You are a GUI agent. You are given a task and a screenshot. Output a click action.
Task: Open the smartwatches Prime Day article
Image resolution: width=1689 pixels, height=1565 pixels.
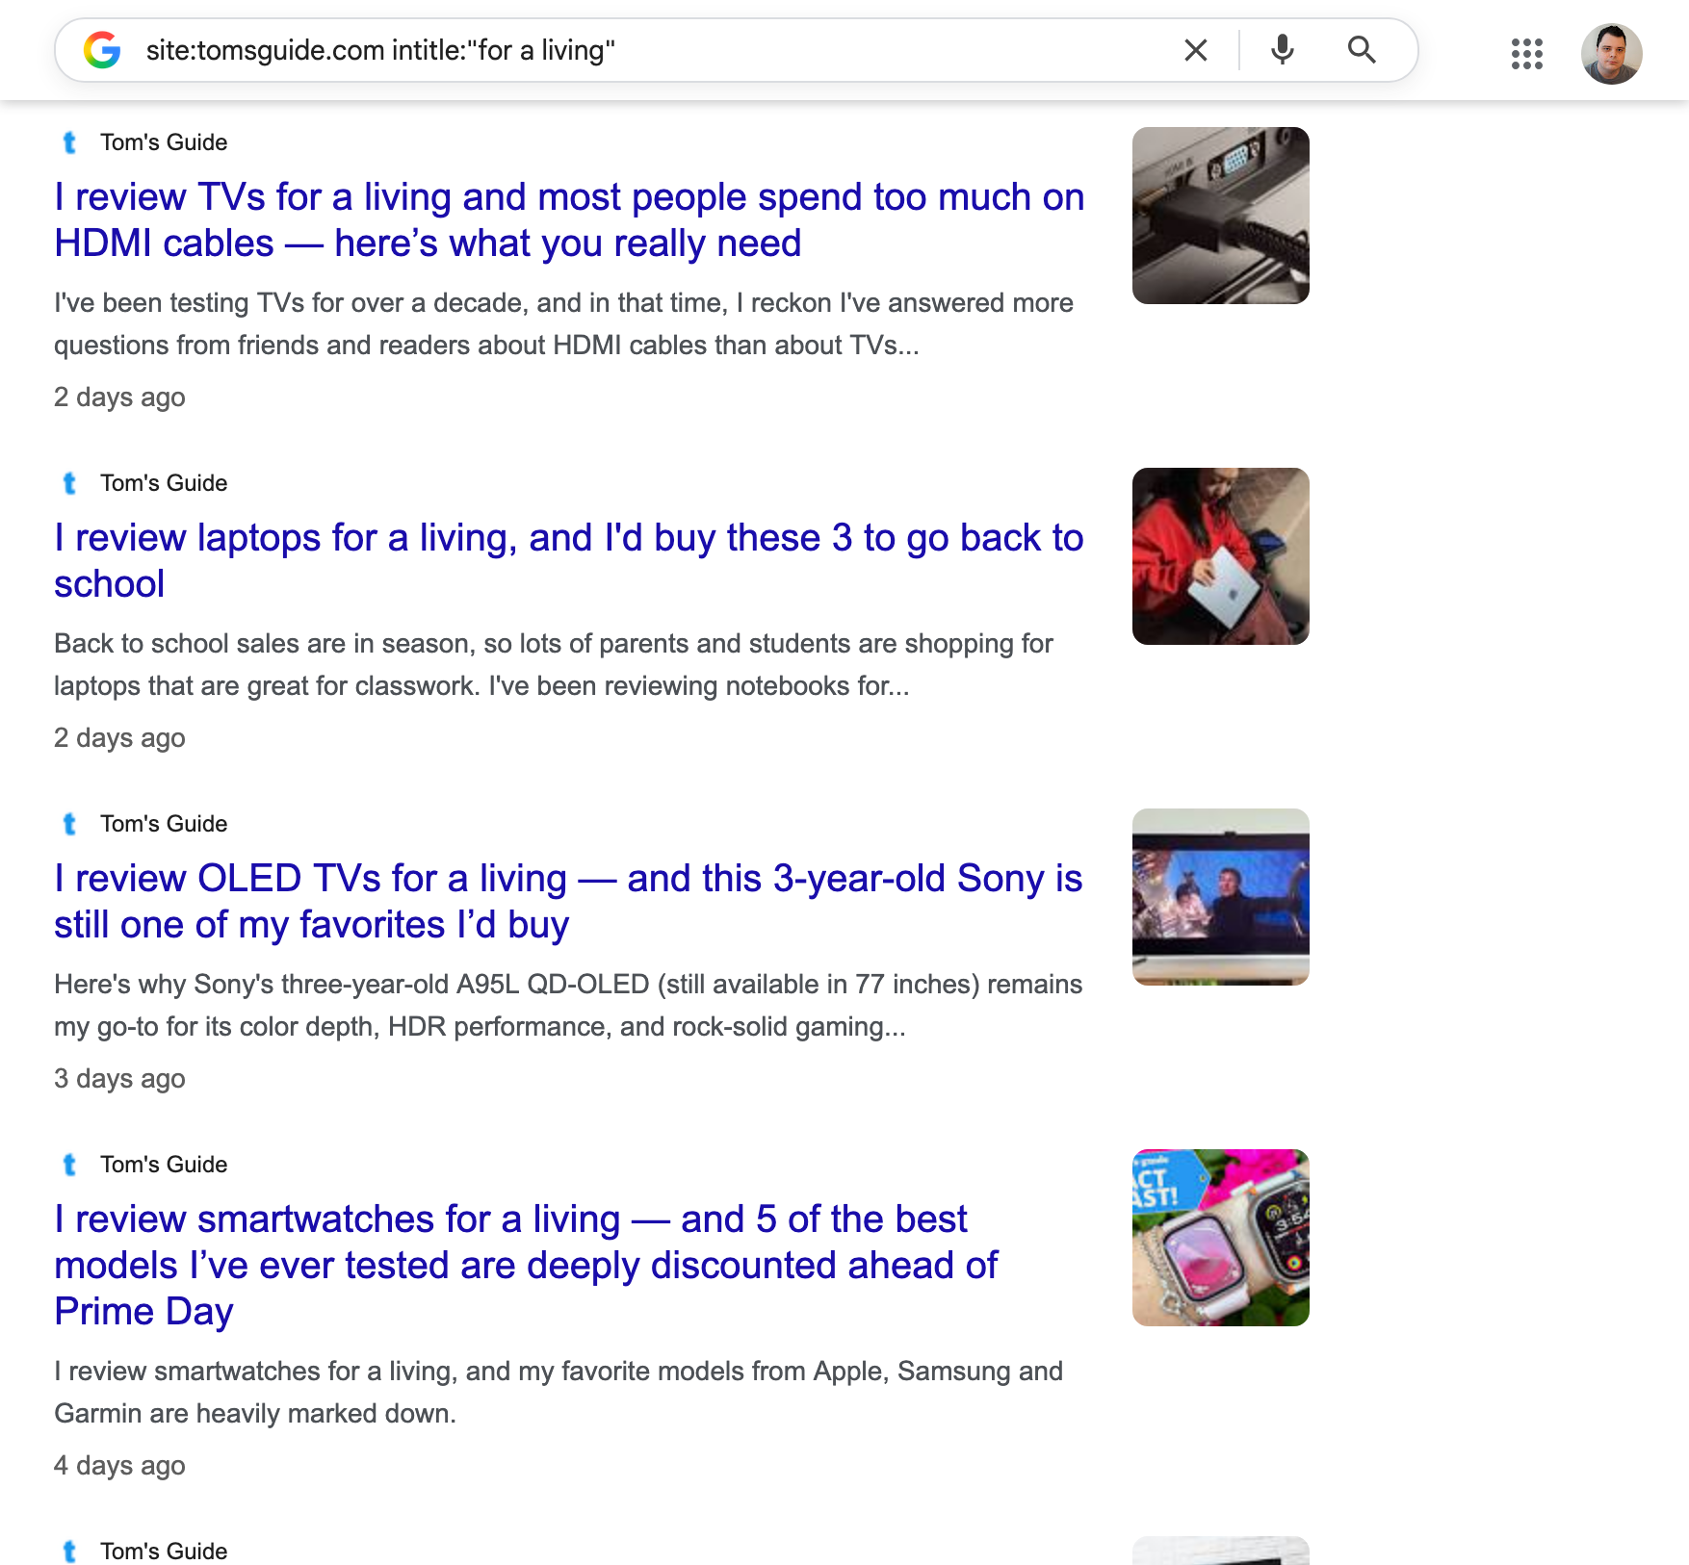(x=526, y=1266)
